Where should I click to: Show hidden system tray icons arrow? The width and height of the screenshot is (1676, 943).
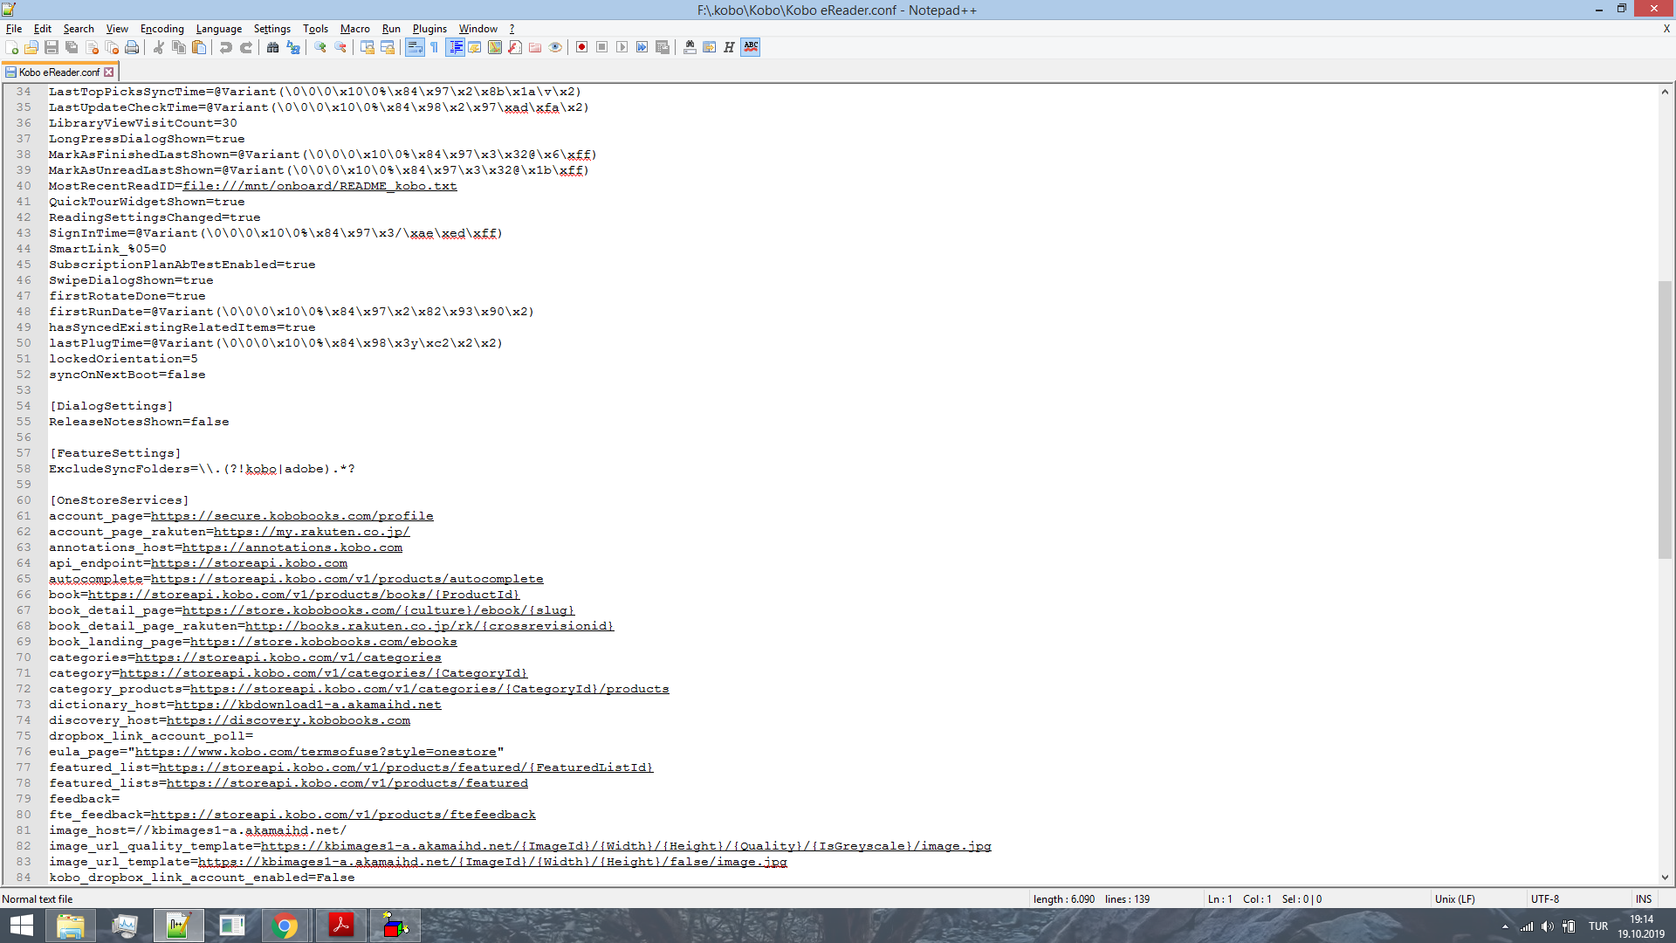click(x=1505, y=926)
